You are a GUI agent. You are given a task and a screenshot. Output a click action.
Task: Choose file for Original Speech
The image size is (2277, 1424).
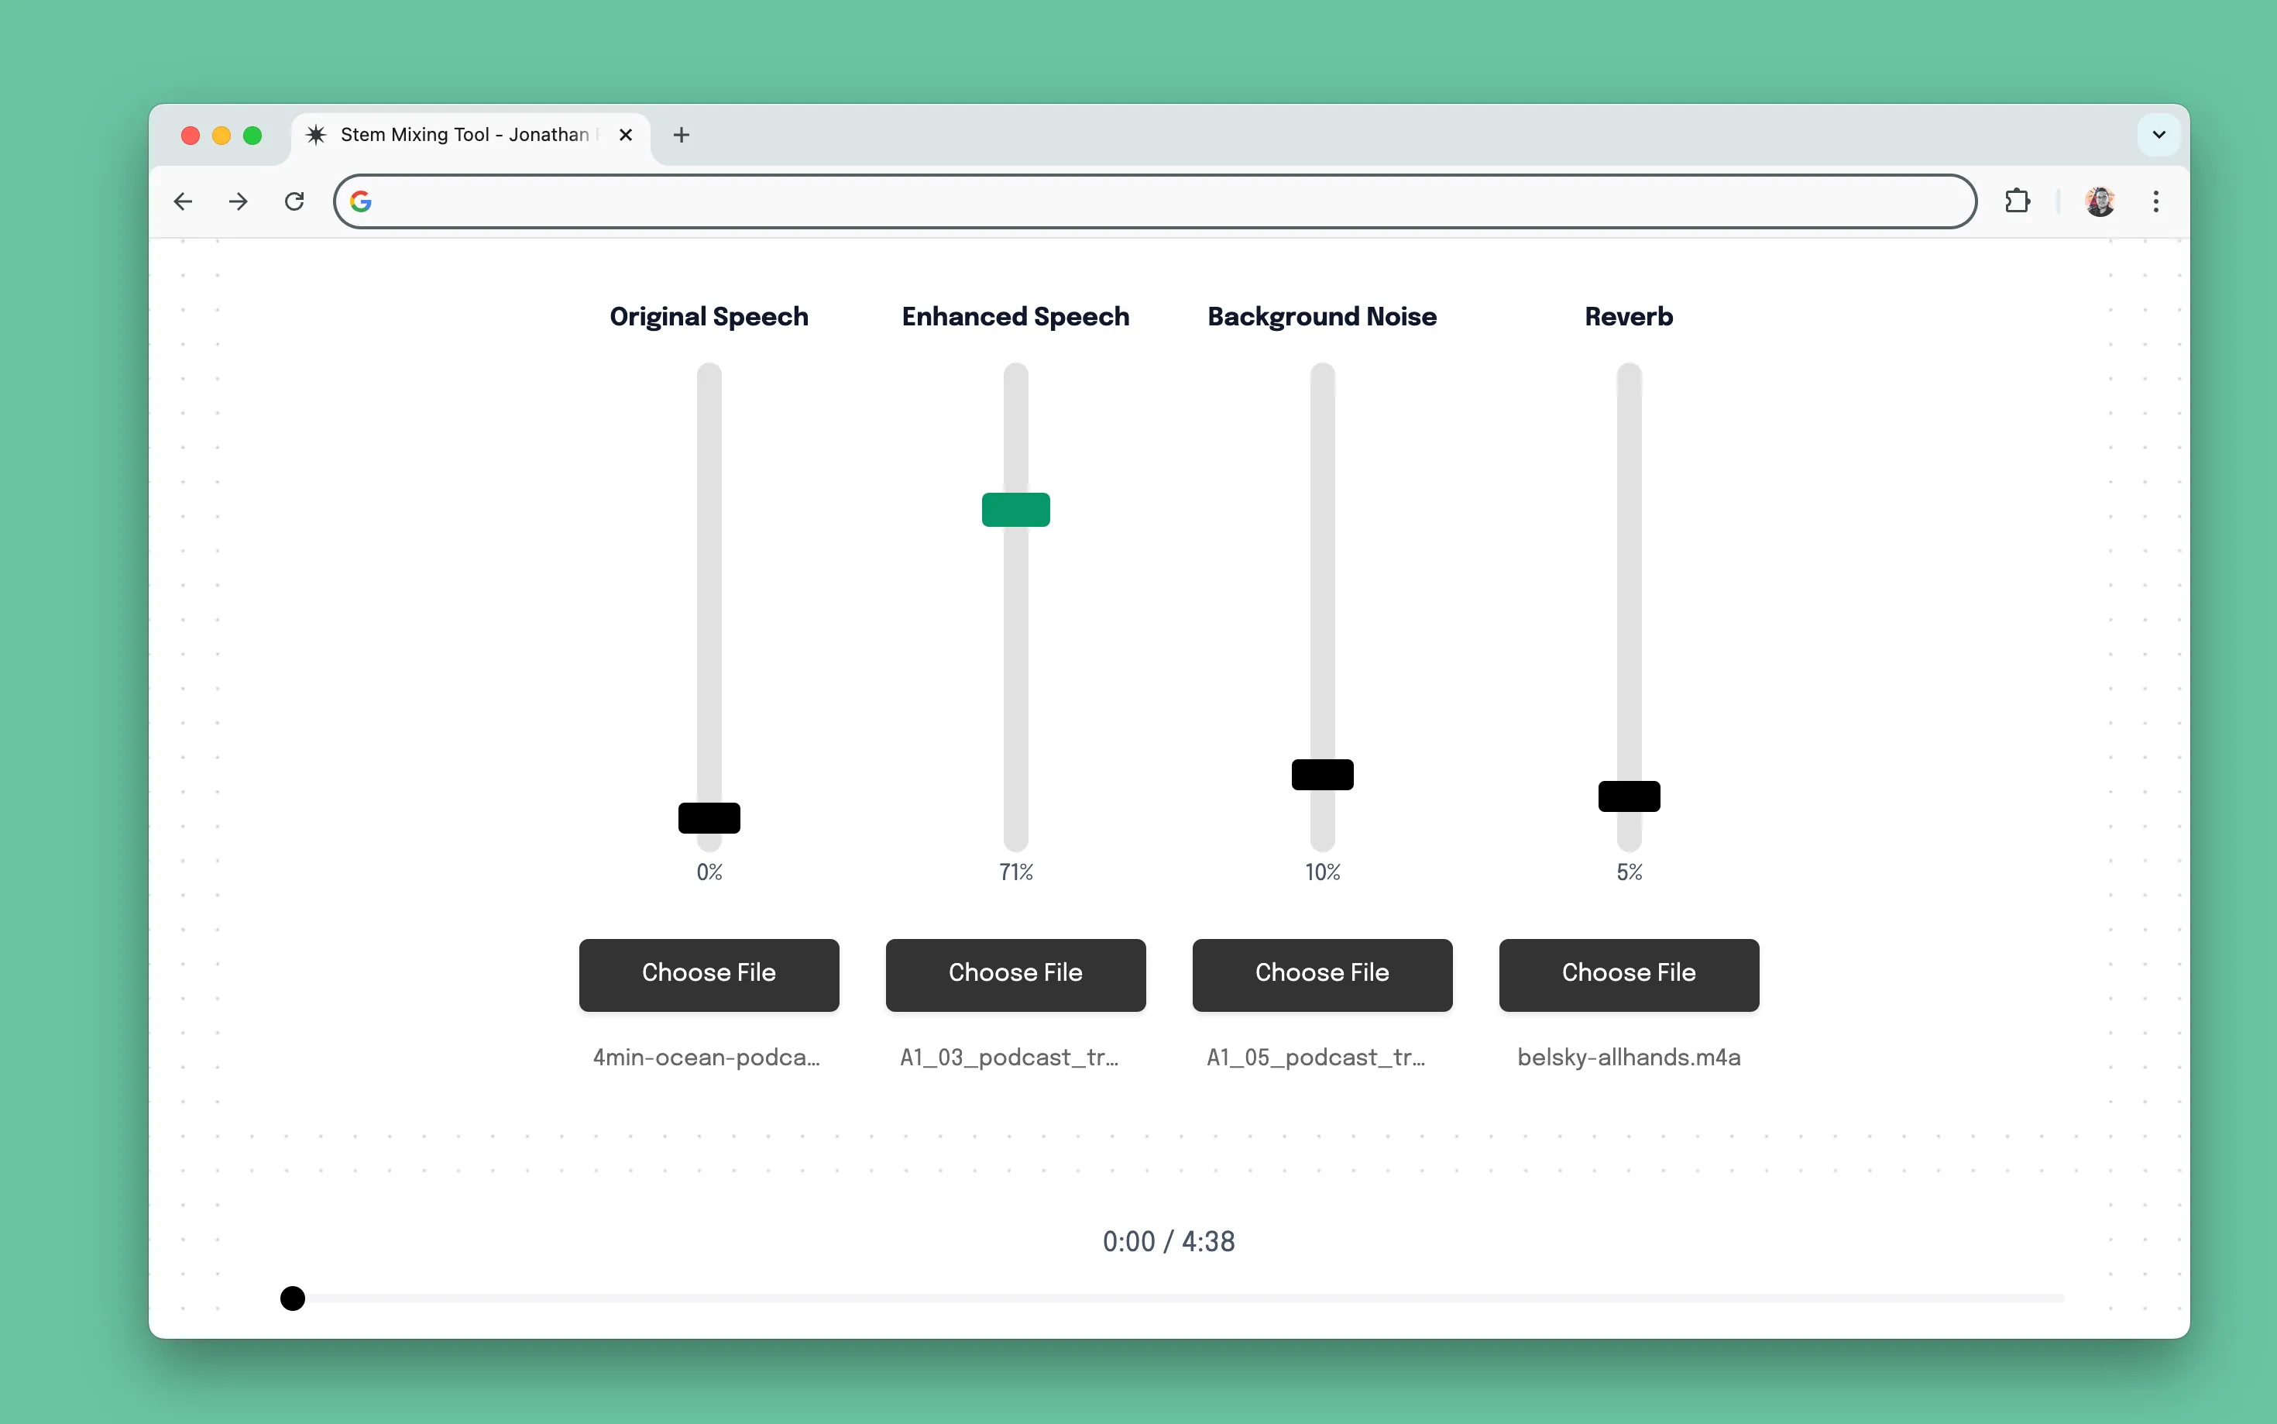709,974
